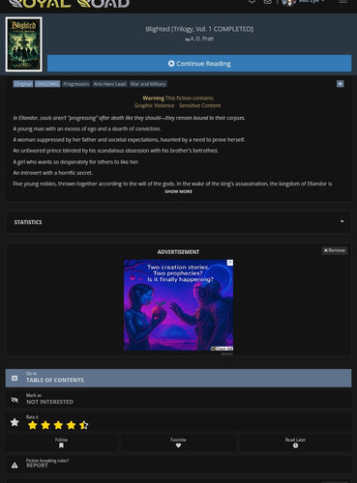The image size is (357, 483).
Task: Click the line 'A young man with an excess of ego'
Action: tap(87, 128)
